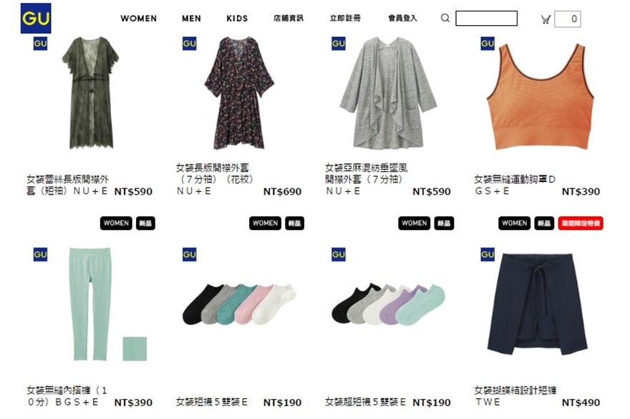Open the KIDS menu

pos(237,19)
